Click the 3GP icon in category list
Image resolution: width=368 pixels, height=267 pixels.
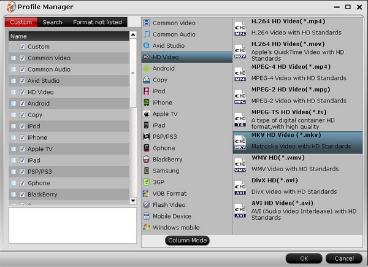[x=147, y=182]
